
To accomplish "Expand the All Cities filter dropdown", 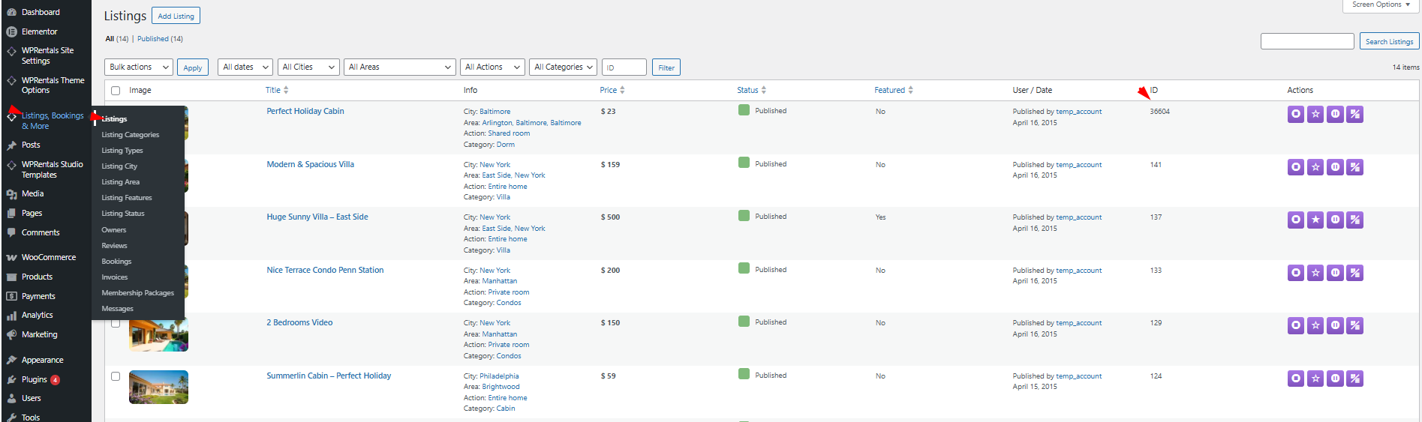I will coord(308,67).
